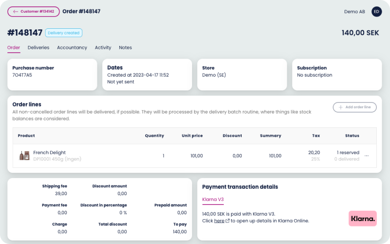Click the Delivery created status badge
This screenshot has width=390, height=244.
click(x=64, y=33)
